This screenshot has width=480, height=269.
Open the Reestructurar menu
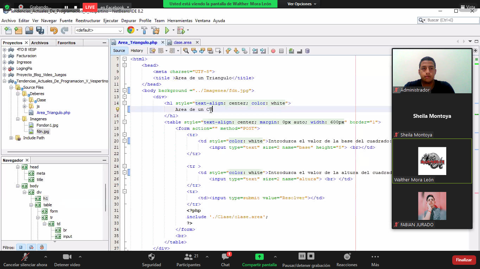click(88, 21)
